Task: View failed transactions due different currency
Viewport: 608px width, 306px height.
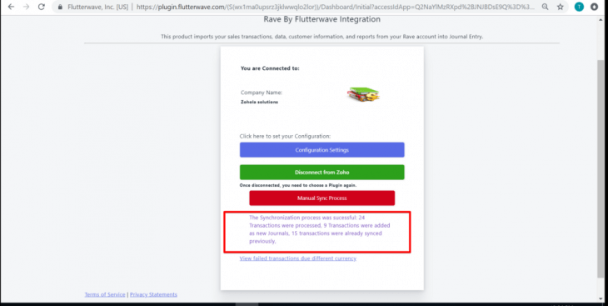Action: click(298, 258)
